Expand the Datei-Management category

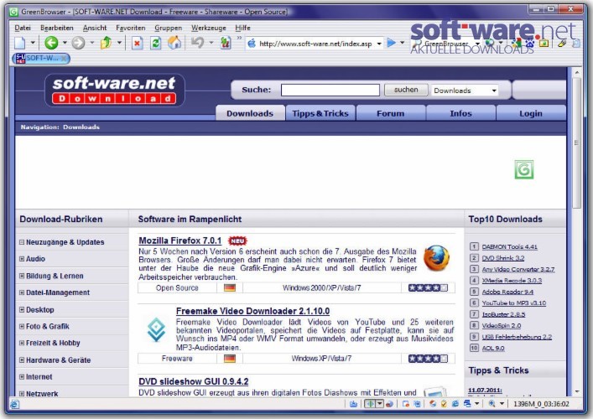[x=22, y=292]
